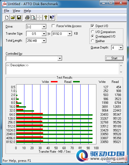This screenshot has height=165, width=129.
Task: Open Print Preview toolbar icon
Action: [33, 17]
